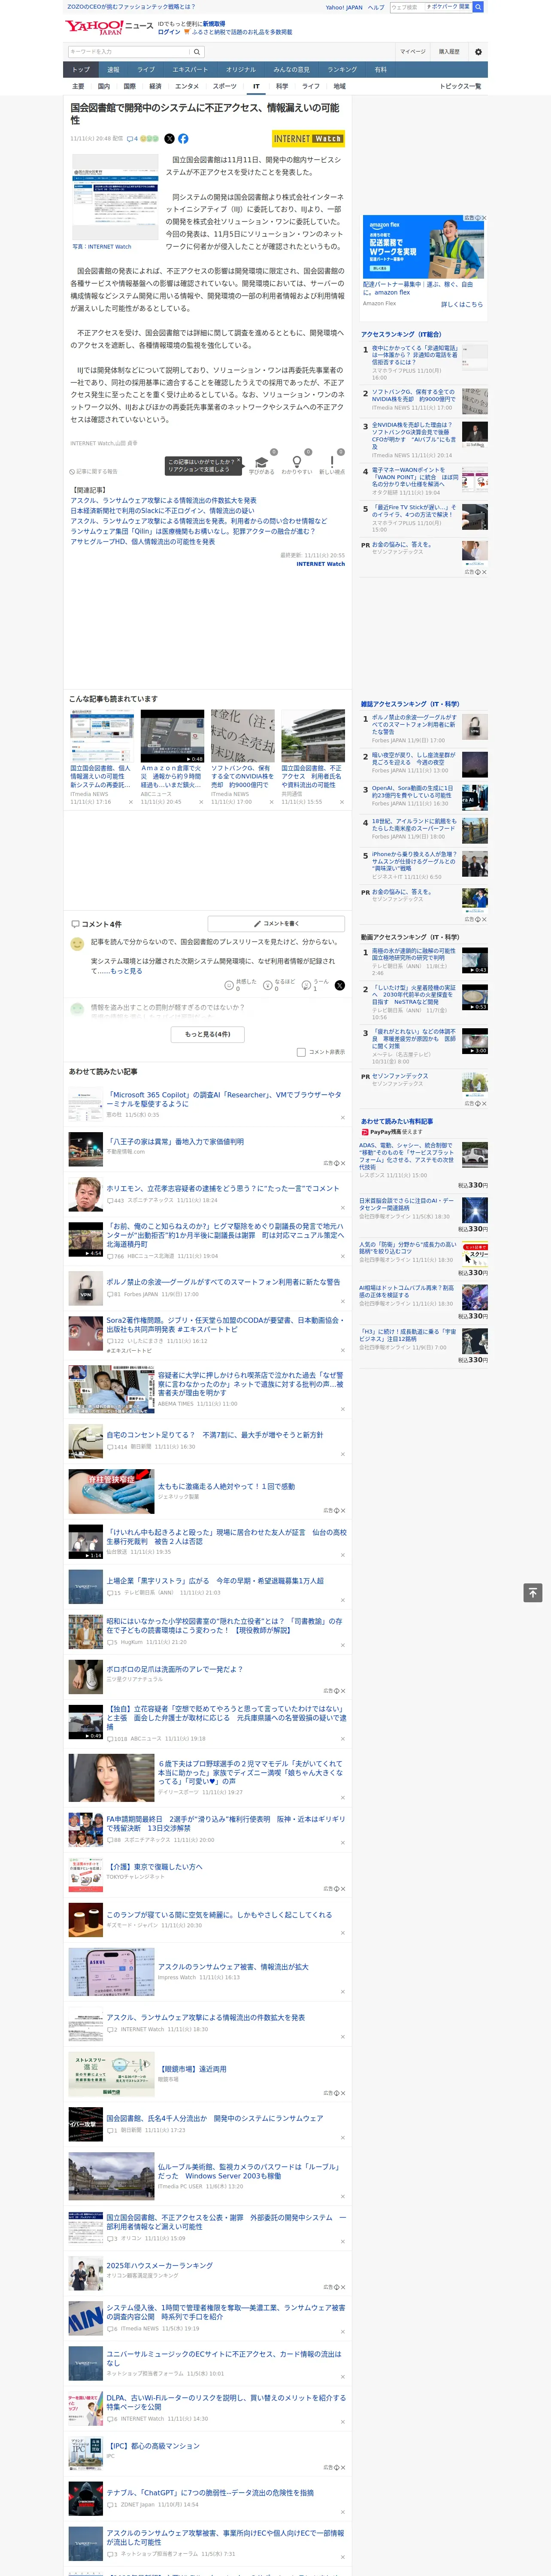Open Amazon倉庫で火災 recommended article thumbnail
Screen dimensions: 551x2576
[x=172, y=736]
